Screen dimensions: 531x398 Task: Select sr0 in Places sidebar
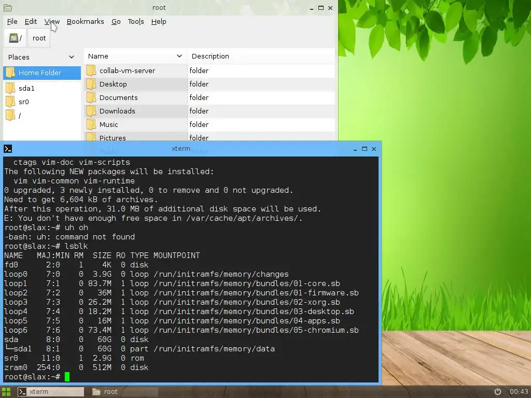pyautogui.click(x=42, y=102)
